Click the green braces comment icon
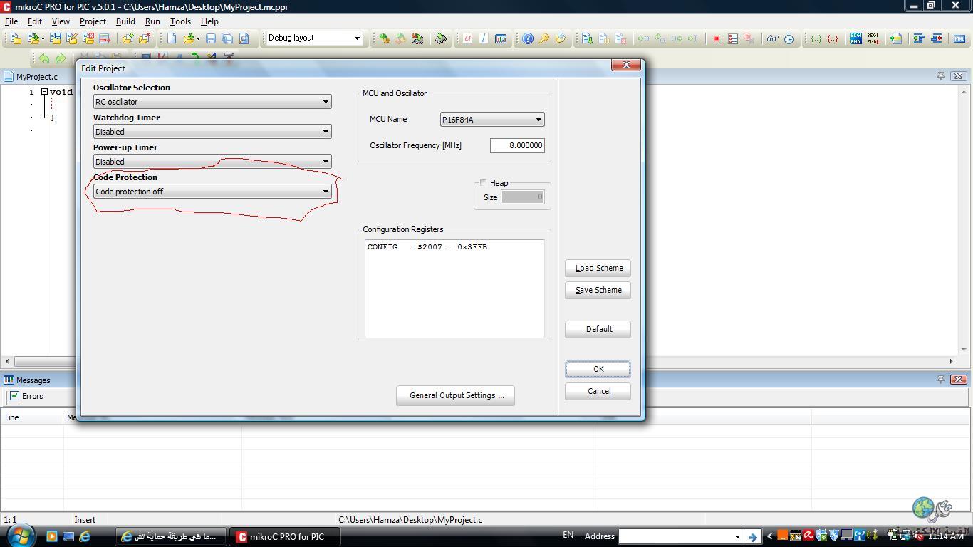973x547 pixels. [816, 38]
